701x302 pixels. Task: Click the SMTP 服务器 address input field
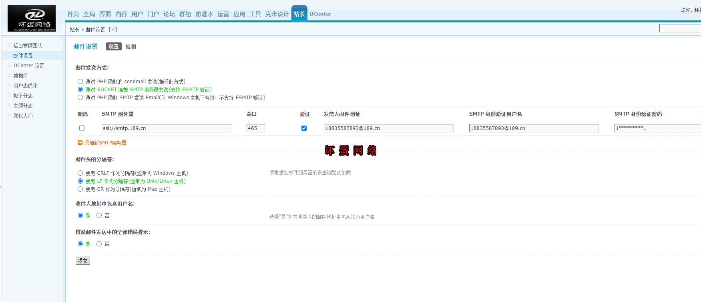[166, 128]
